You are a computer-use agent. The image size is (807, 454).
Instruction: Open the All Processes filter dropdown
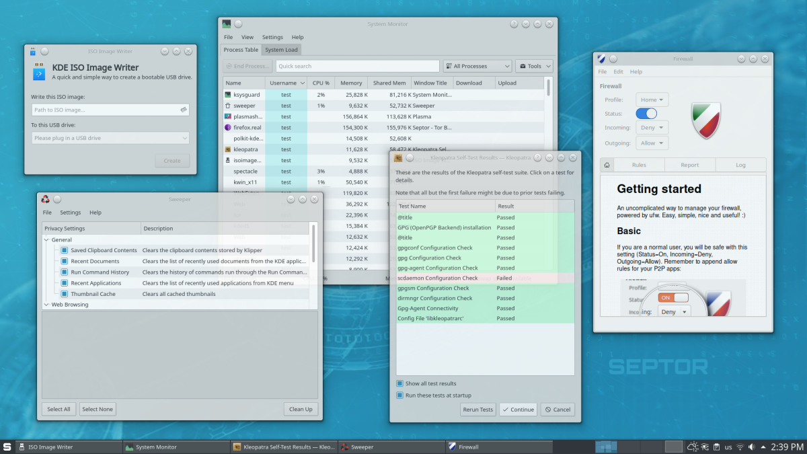point(477,66)
